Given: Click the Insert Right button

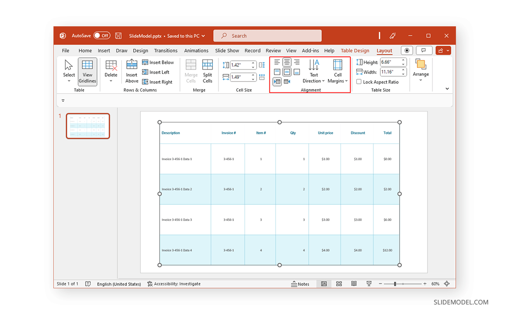Looking at the screenshot, I should (x=158, y=82).
